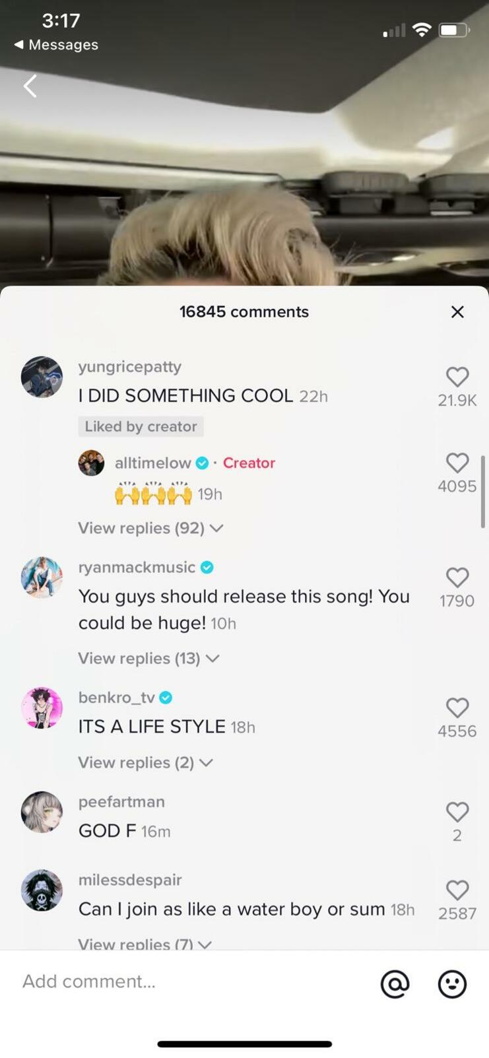Screen dimensions: 489x1058
Task: Like yungricepatty's comment
Action: pyautogui.click(x=457, y=377)
